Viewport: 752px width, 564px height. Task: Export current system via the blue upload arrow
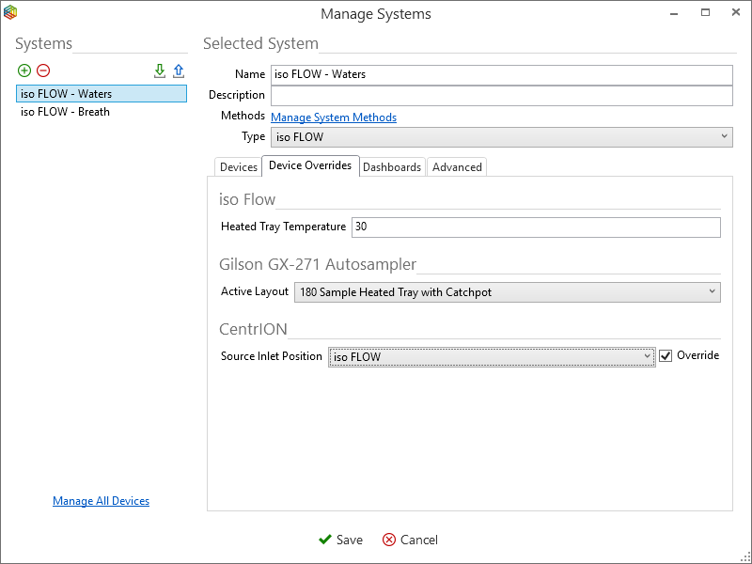pos(179,70)
